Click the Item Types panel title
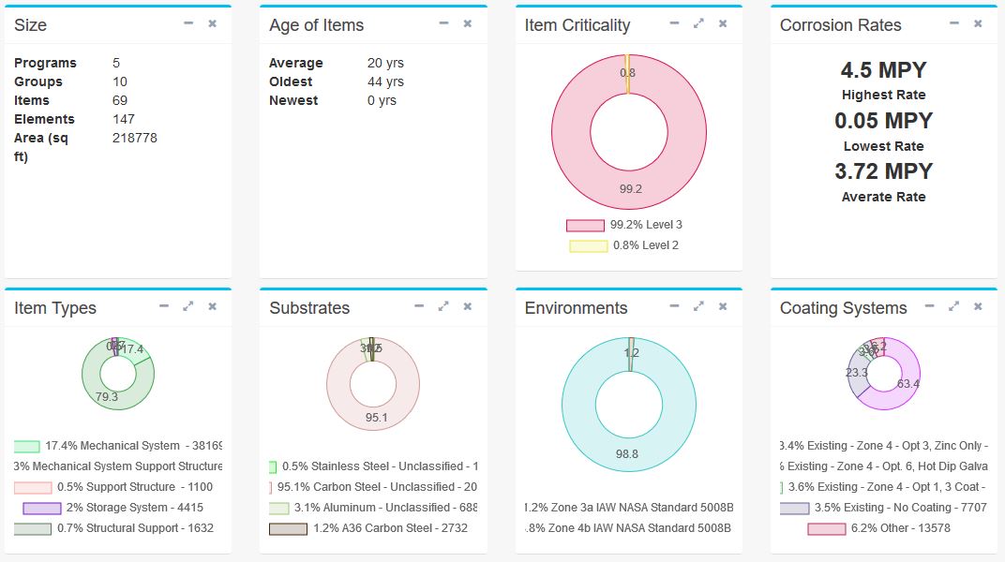 55,308
